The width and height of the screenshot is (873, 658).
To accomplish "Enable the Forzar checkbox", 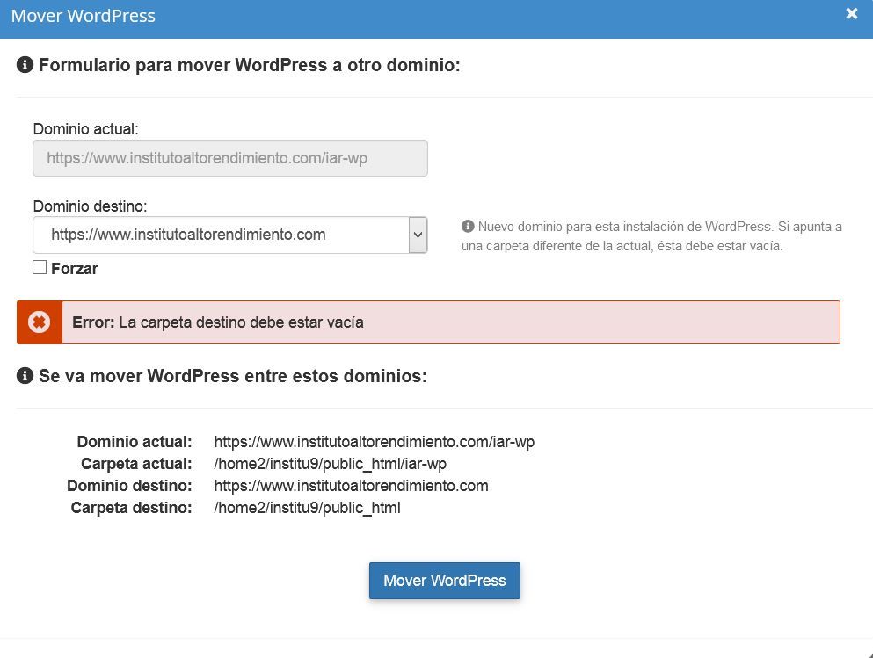I will click(40, 268).
